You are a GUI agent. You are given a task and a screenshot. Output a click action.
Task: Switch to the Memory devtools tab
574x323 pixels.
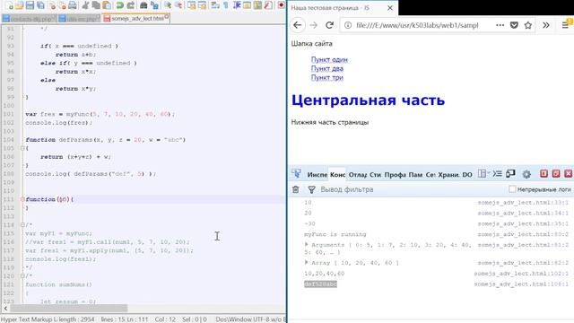[x=415, y=175]
